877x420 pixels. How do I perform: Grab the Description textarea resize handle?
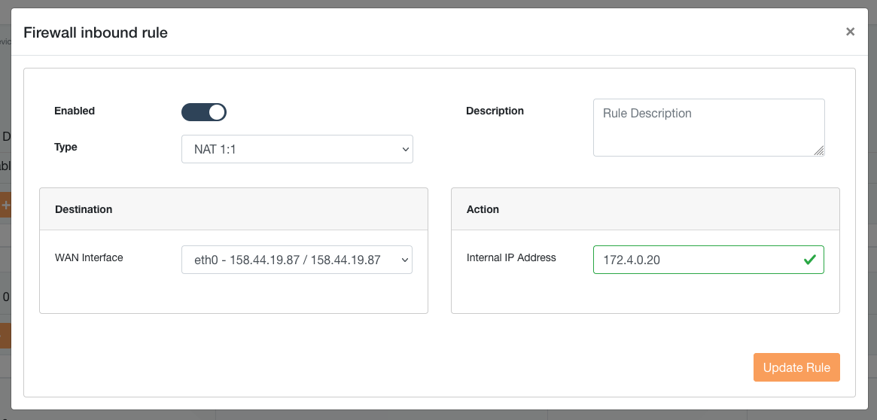tap(819, 151)
